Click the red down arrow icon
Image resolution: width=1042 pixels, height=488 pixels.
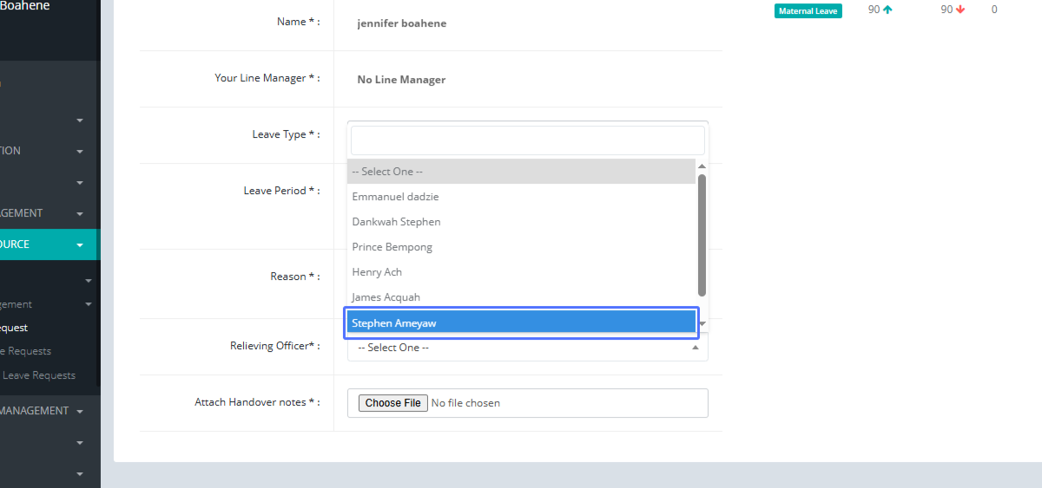(x=960, y=10)
